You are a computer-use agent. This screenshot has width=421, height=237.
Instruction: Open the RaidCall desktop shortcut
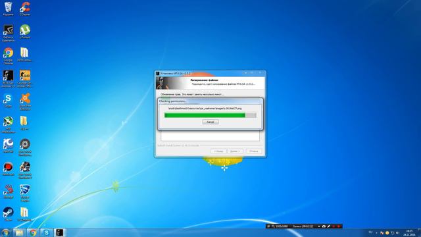[x=8, y=146]
